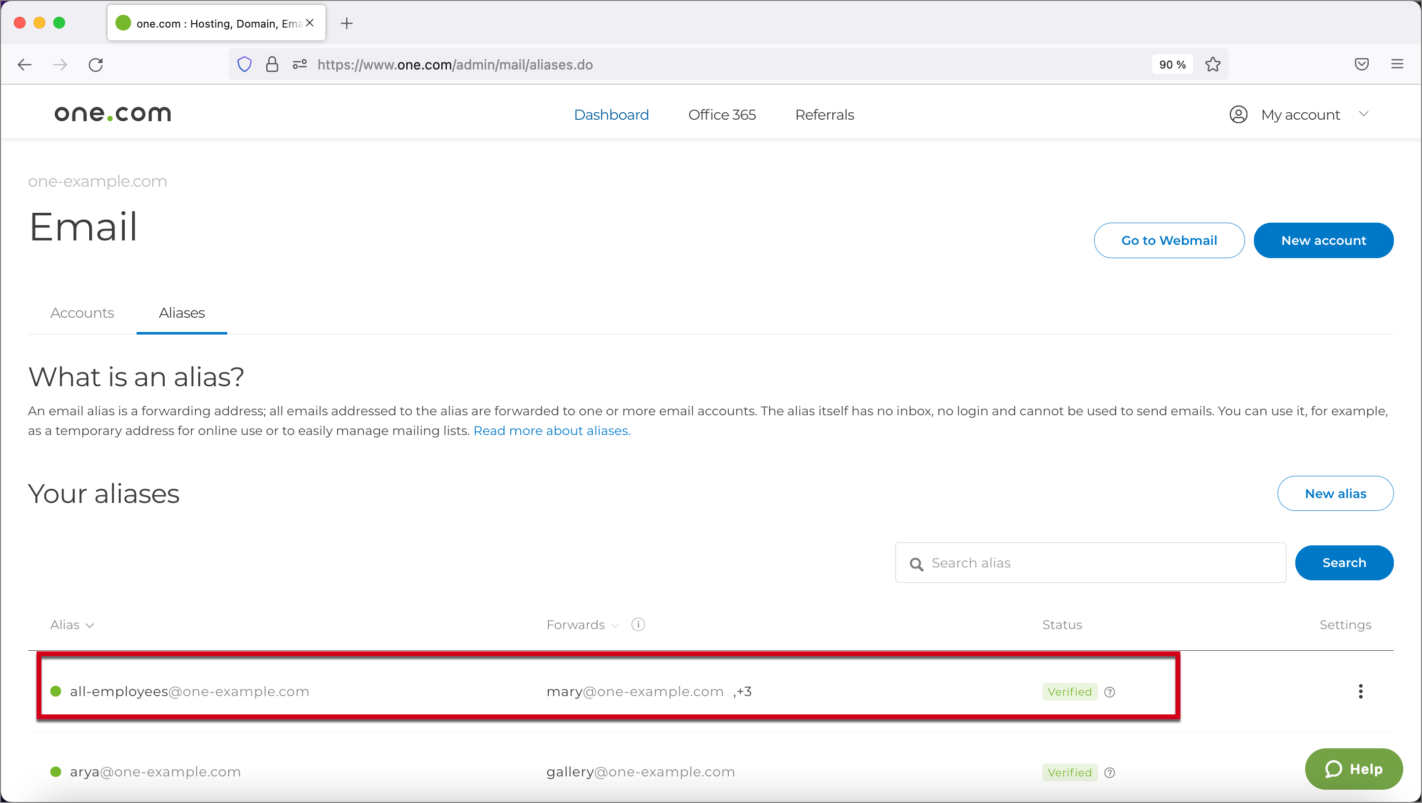This screenshot has width=1422, height=803.
Task: Open the Read more about aliases link
Action: (x=551, y=431)
